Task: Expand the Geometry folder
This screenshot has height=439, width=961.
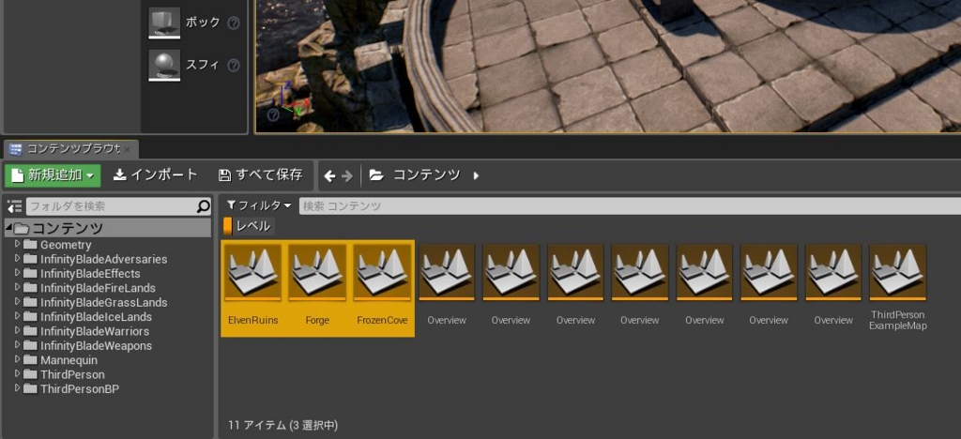Action: pyautogui.click(x=17, y=244)
